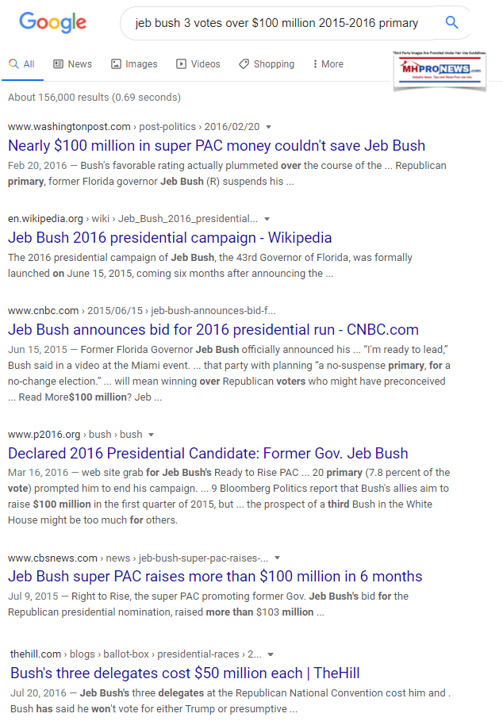Image resolution: width=503 pixels, height=725 pixels.
Task: Open Jeb Bush 2016 presidential campaign Wikipedia link
Action: point(170,238)
